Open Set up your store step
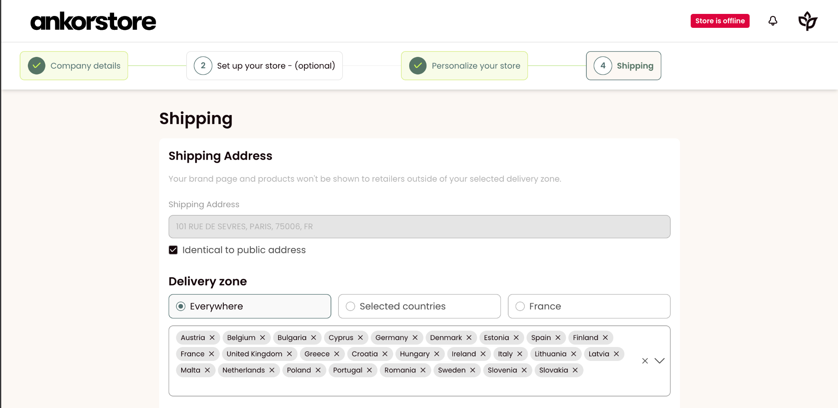The image size is (838, 408). click(264, 65)
